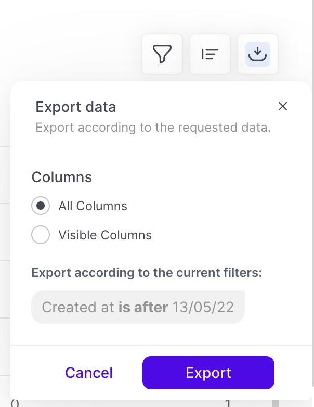Click the 13/05/22 date in filter chip
Viewport: 314px width, 407px height.
pyautogui.click(x=203, y=307)
